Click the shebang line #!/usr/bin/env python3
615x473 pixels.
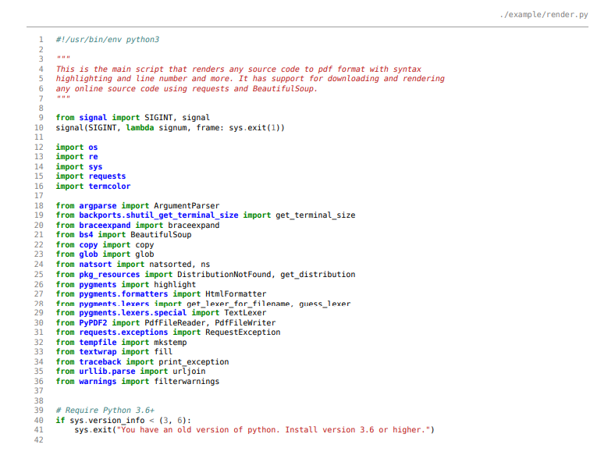(x=107, y=39)
